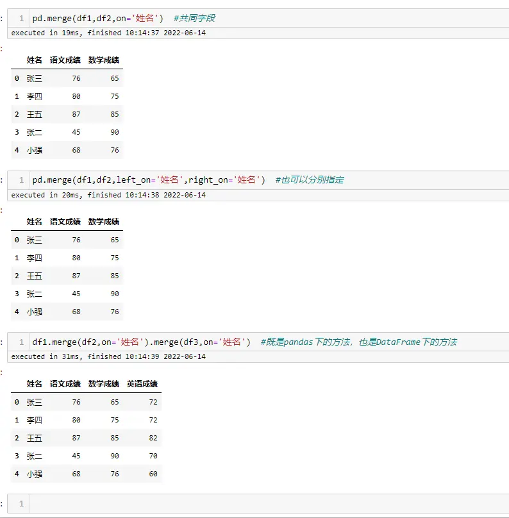Screen dimensions: 509x518
Task: Click 张二's 数学成绩 value 90 in the first table
Action: pos(114,132)
